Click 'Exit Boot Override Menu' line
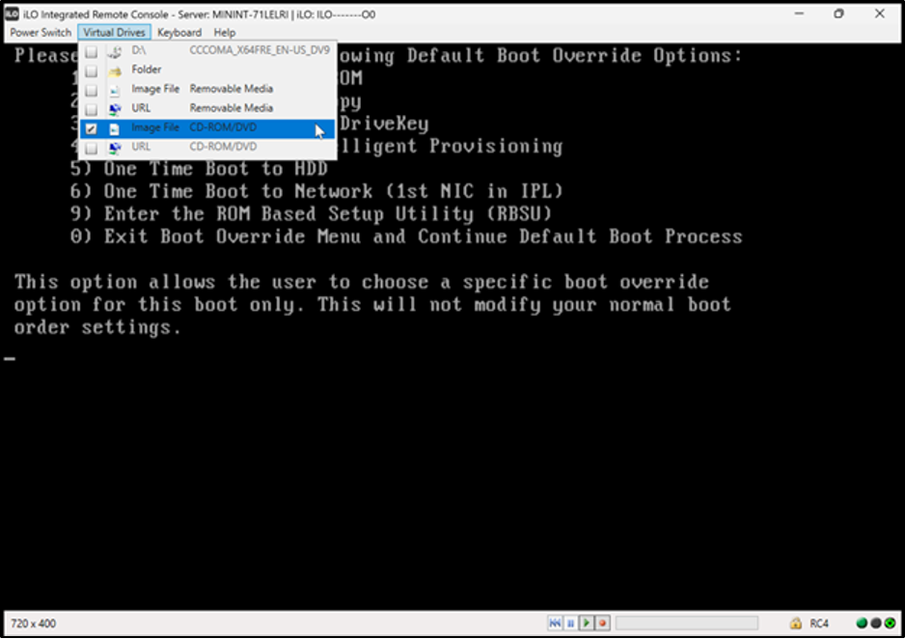Viewport: 905px width, 639px height. coord(406,236)
